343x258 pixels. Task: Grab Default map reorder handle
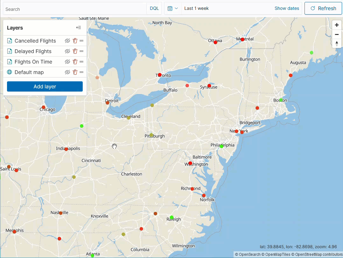(x=81, y=72)
